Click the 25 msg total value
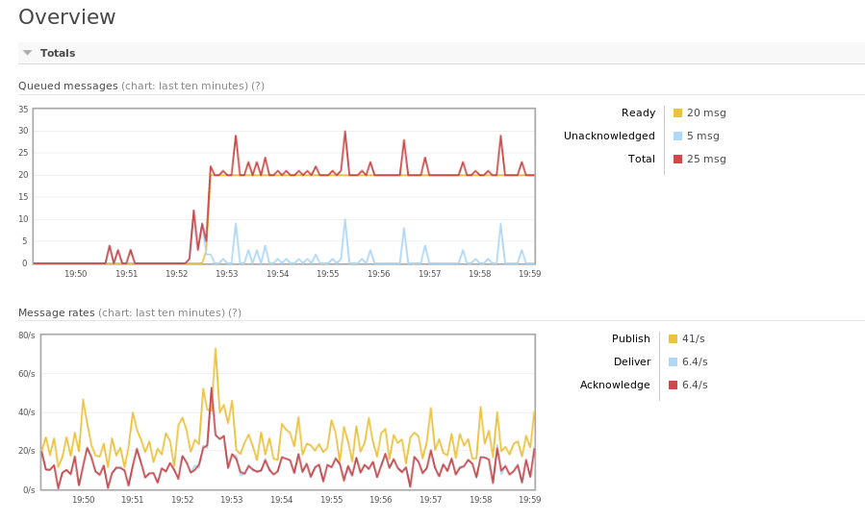This screenshot has width=865, height=522. [x=706, y=159]
